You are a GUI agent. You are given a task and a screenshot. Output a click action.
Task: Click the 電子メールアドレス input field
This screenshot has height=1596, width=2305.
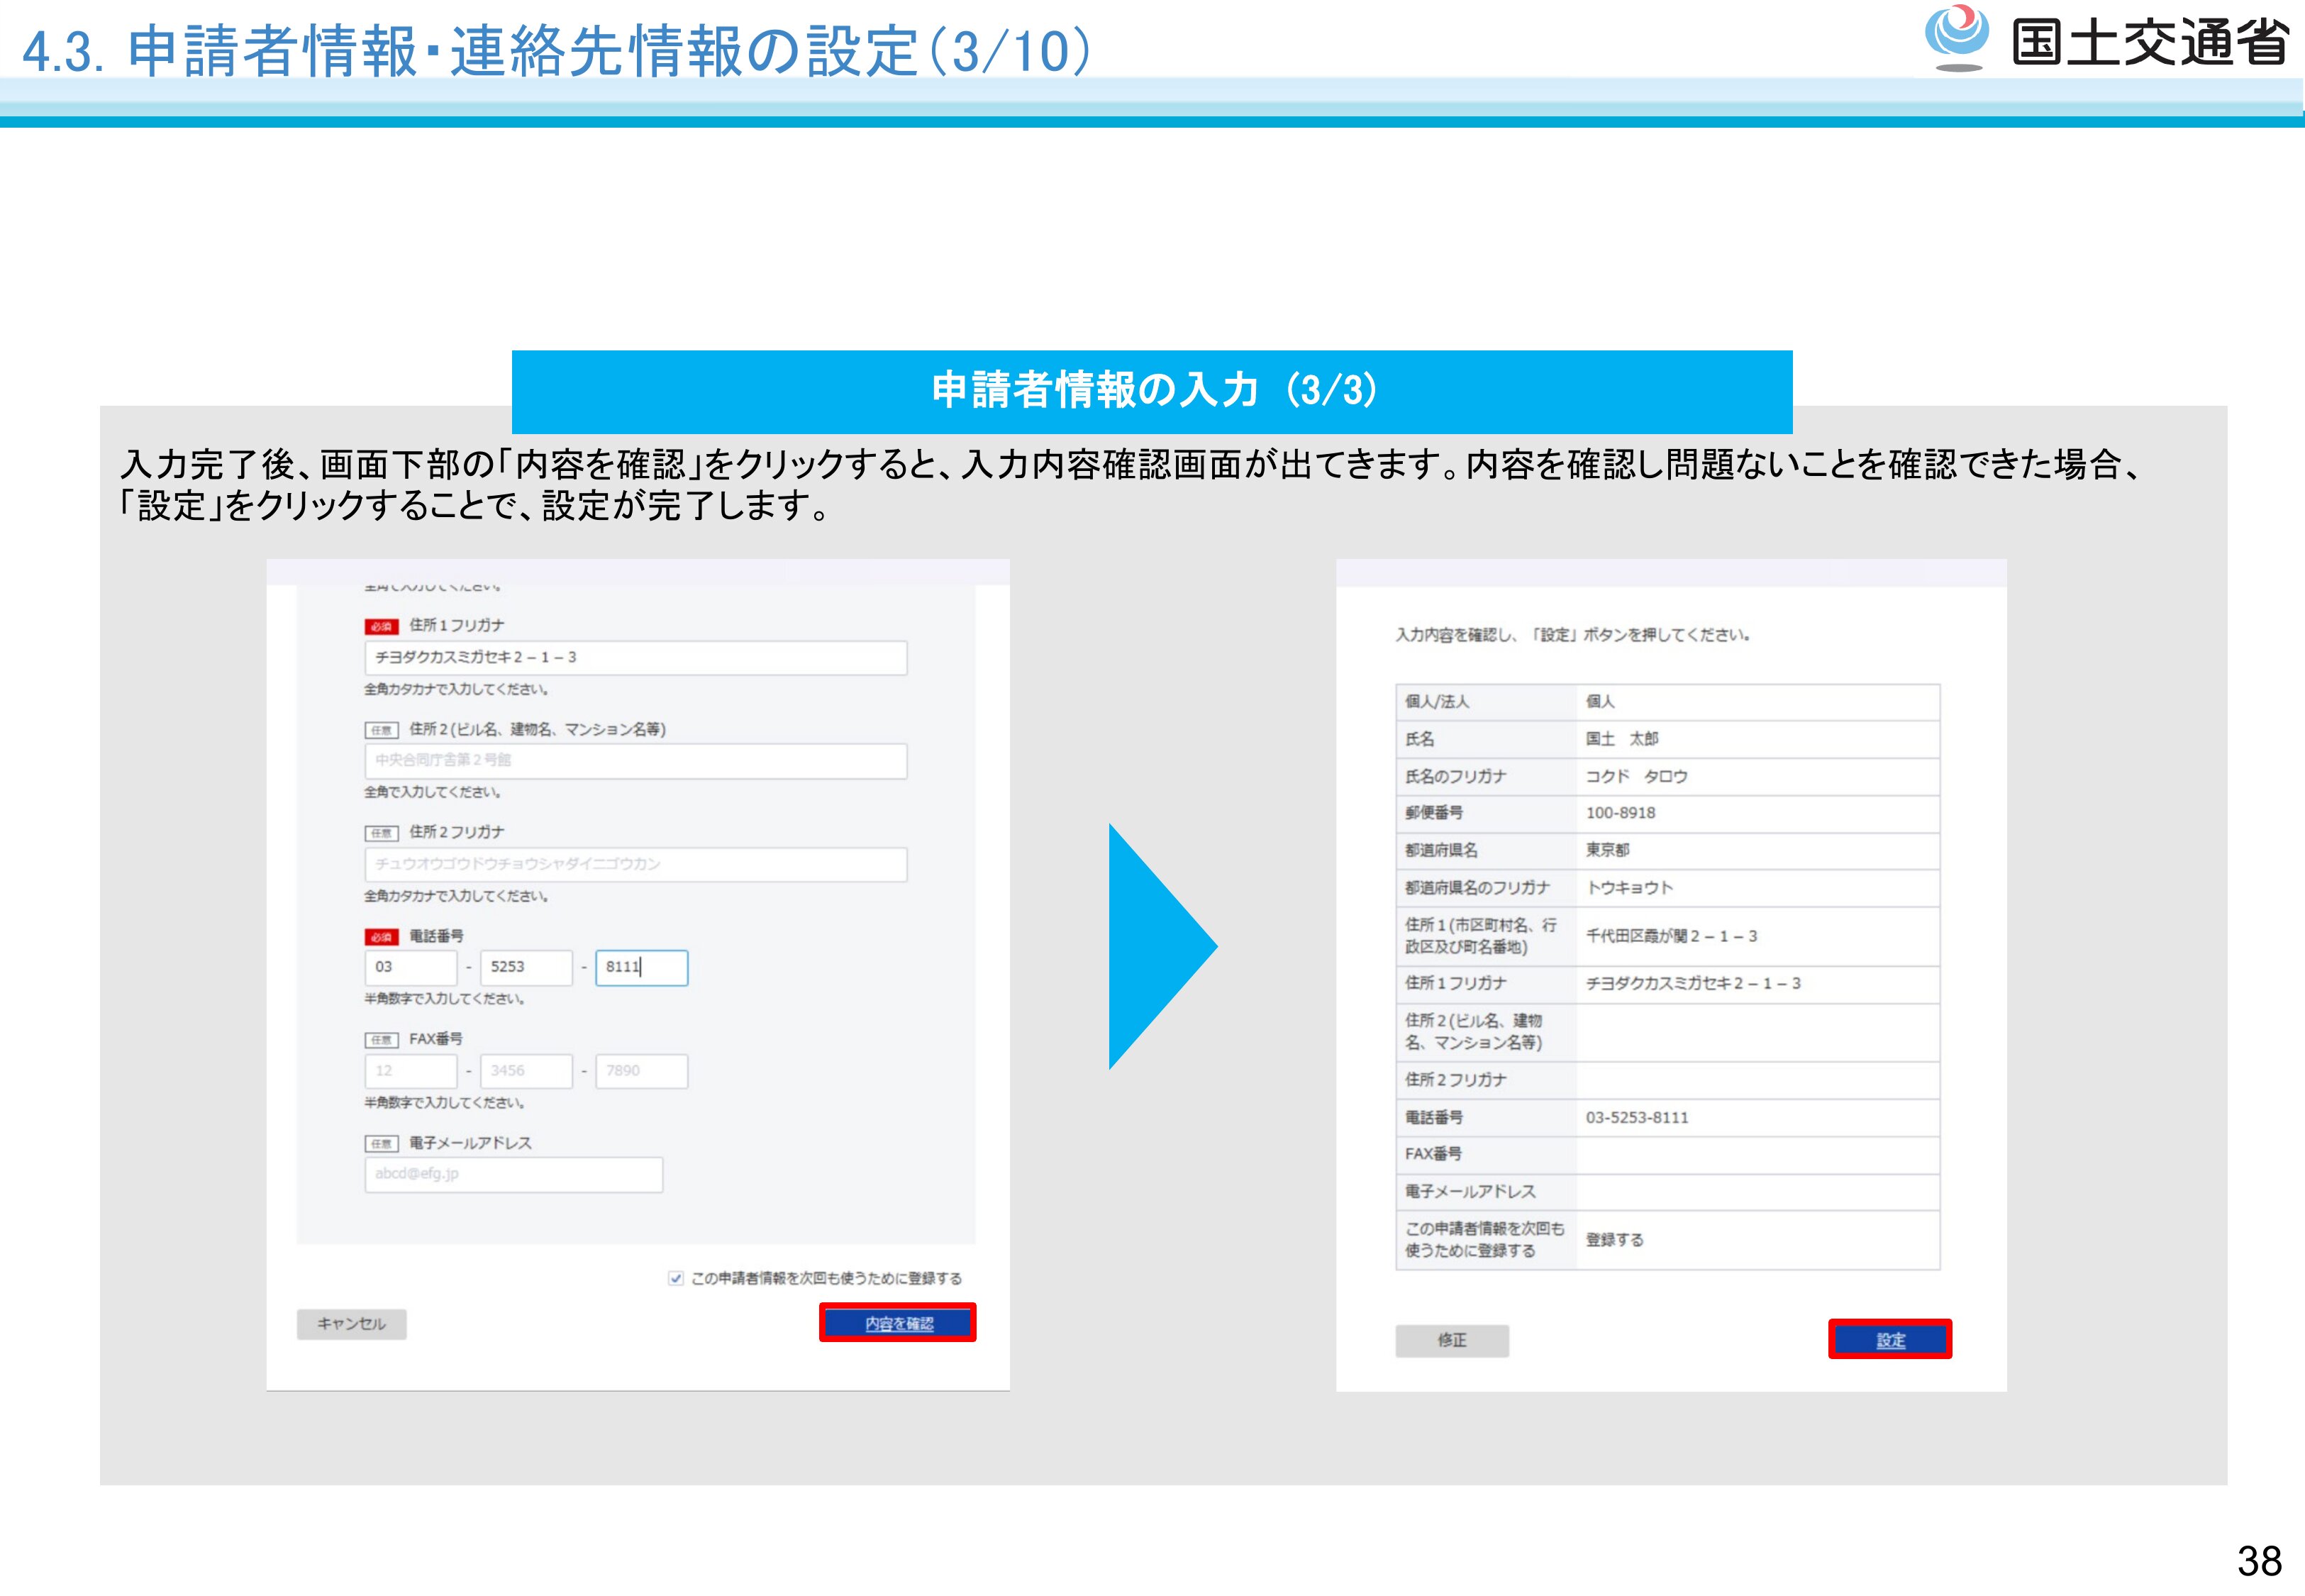(x=513, y=1174)
